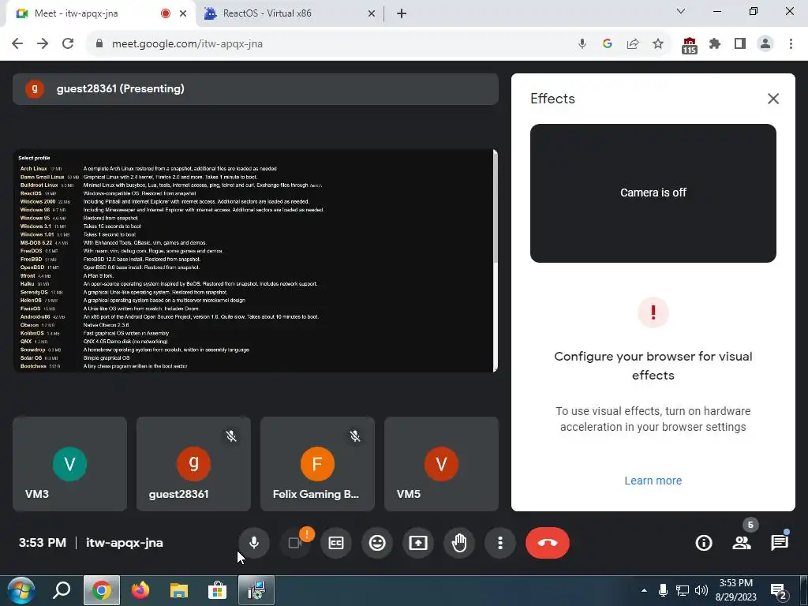Open the Extensions puzzle menu
Image resolution: width=808 pixels, height=606 pixels.
click(714, 44)
